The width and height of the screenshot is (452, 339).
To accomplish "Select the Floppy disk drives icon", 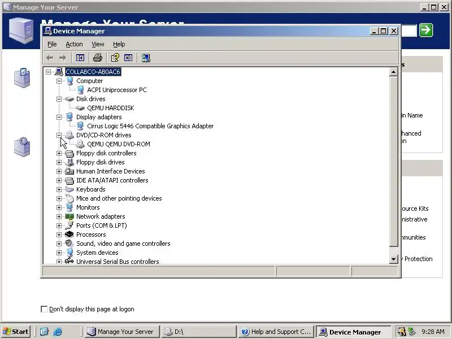I will pyautogui.click(x=69, y=162).
